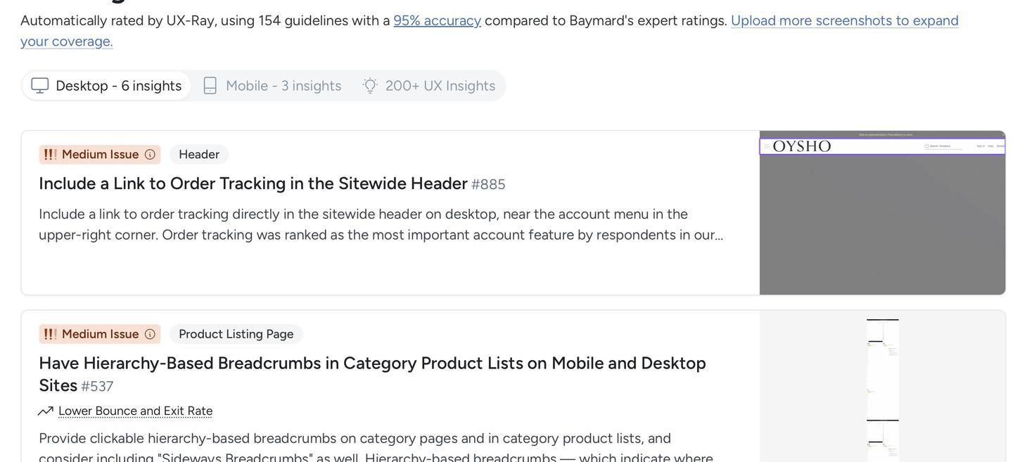Click the desktop monitor icon
The width and height of the screenshot is (1027, 462).
(40, 86)
